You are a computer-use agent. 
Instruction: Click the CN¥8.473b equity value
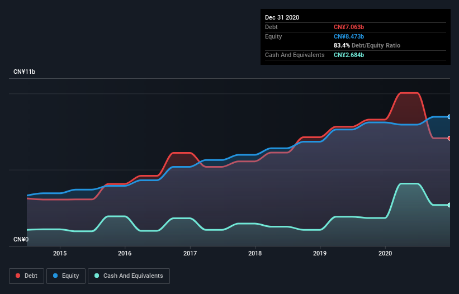pos(349,36)
